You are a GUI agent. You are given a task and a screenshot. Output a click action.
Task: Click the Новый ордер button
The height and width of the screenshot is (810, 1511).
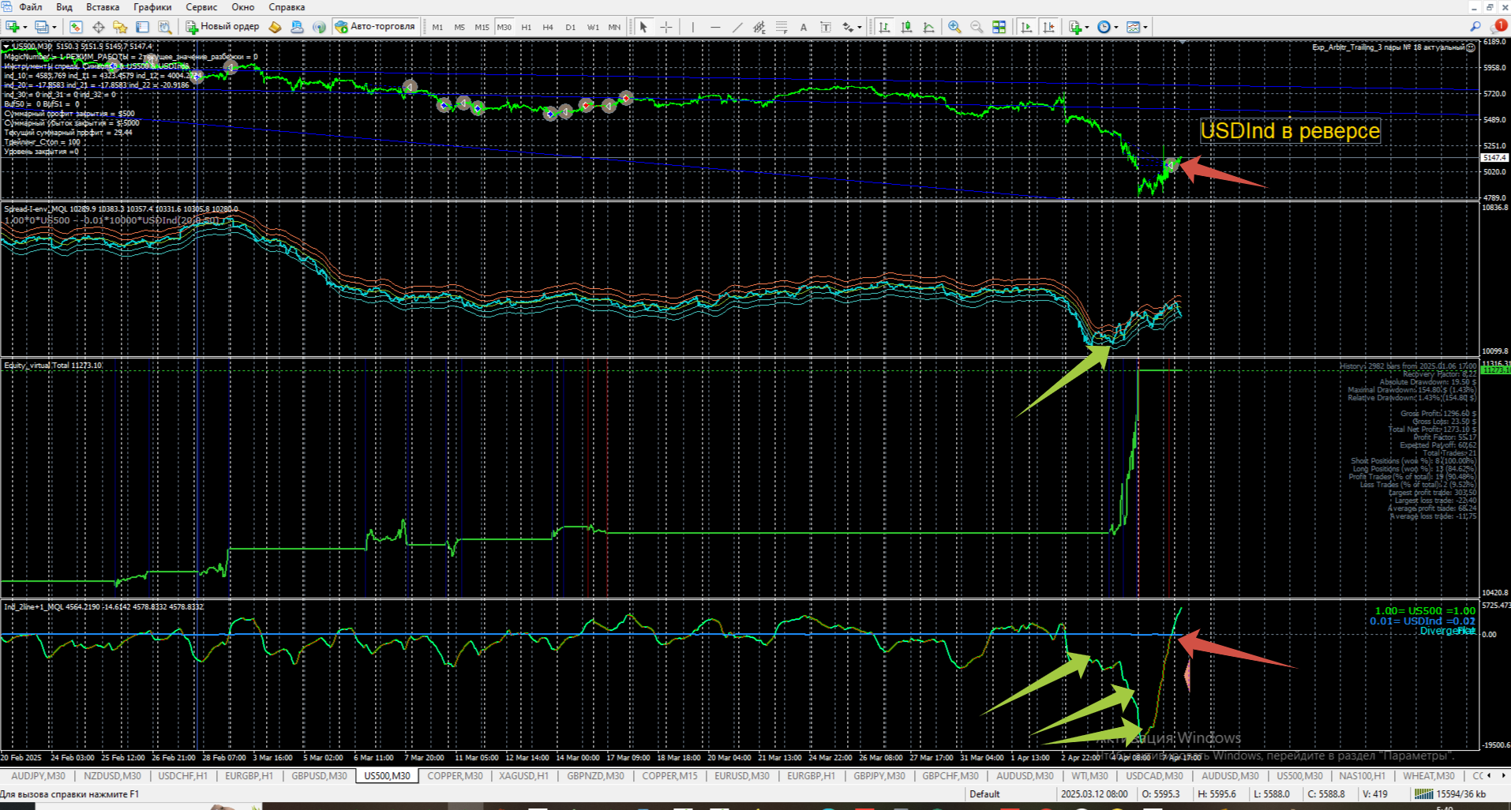pyautogui.click(x=223, y=27)
